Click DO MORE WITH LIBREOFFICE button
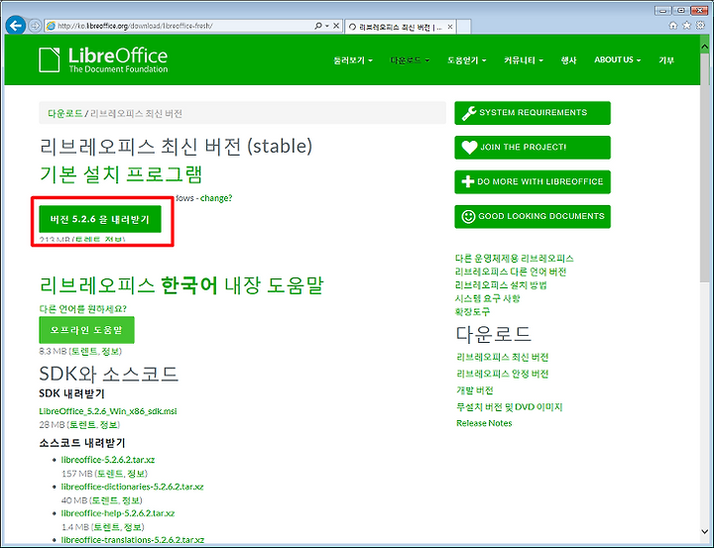 tap(533, 181)
